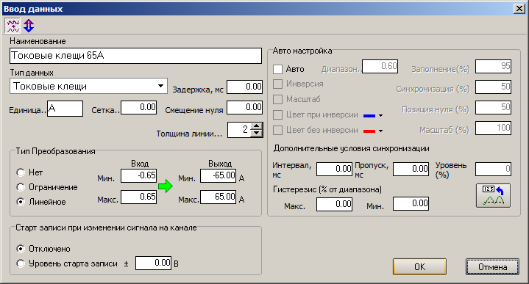This screenshot has height=284, width=529.
Task: Click the Вход Макс. field 0.65
Action: [x=138, y=197]
